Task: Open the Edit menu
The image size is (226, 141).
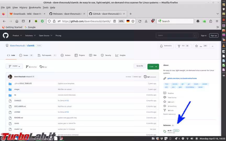Action: click(x=9, y=8)
